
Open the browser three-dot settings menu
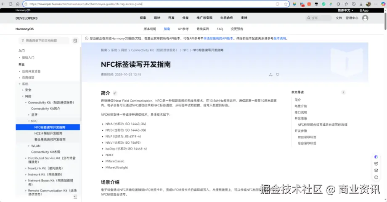[x=376, y=4]
